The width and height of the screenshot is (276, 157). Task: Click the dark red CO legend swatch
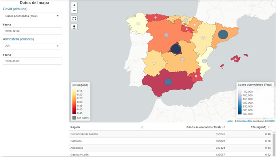coord(74,110)
